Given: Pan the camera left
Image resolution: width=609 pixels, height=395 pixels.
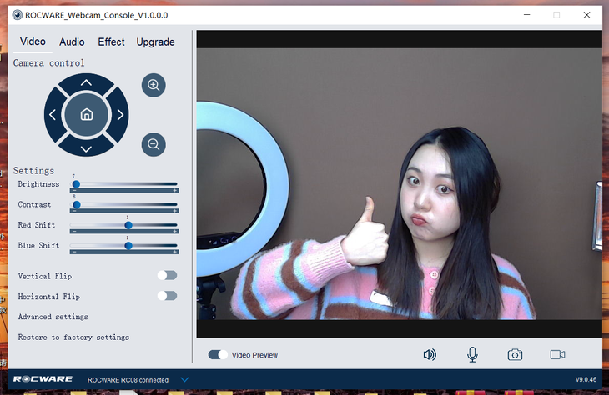Looking at the screenshot, I should click(x=53, y=115).
